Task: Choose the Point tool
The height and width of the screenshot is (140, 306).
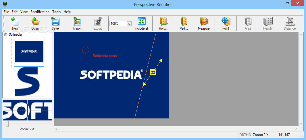Action: [226, 24]
